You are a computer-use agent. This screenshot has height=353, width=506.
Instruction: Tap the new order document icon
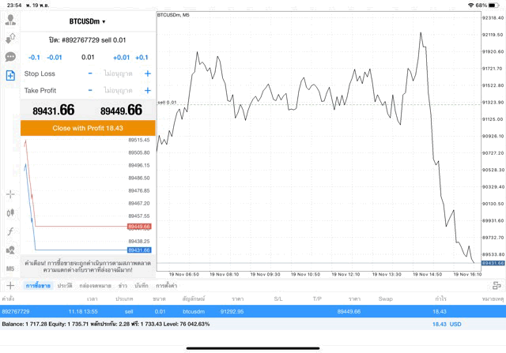pos(10,76)
